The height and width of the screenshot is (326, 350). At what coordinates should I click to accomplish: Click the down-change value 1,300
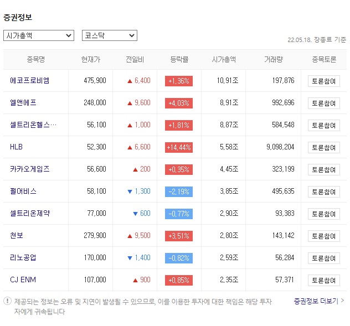142,191
